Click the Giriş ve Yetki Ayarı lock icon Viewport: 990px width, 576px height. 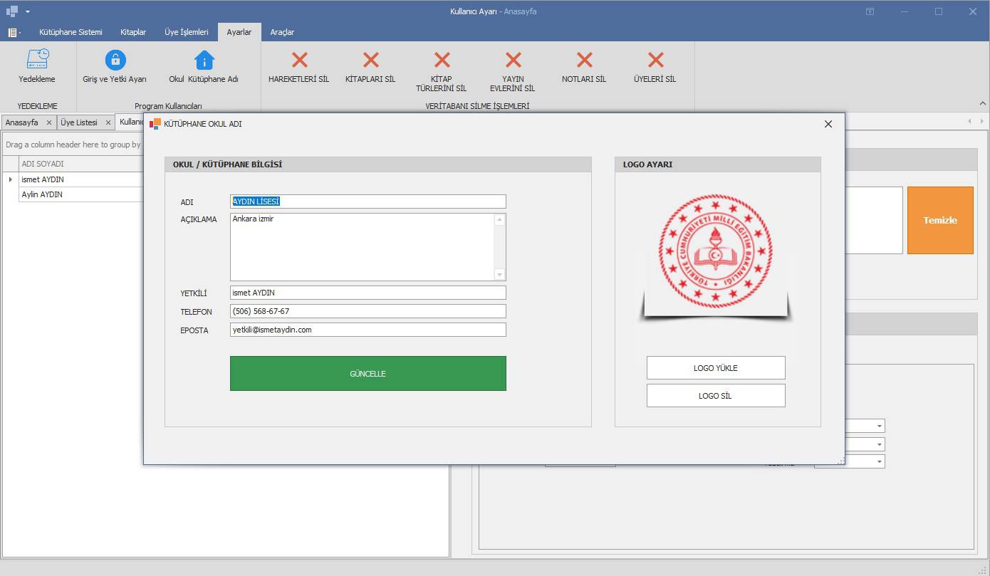coord(115,60)
